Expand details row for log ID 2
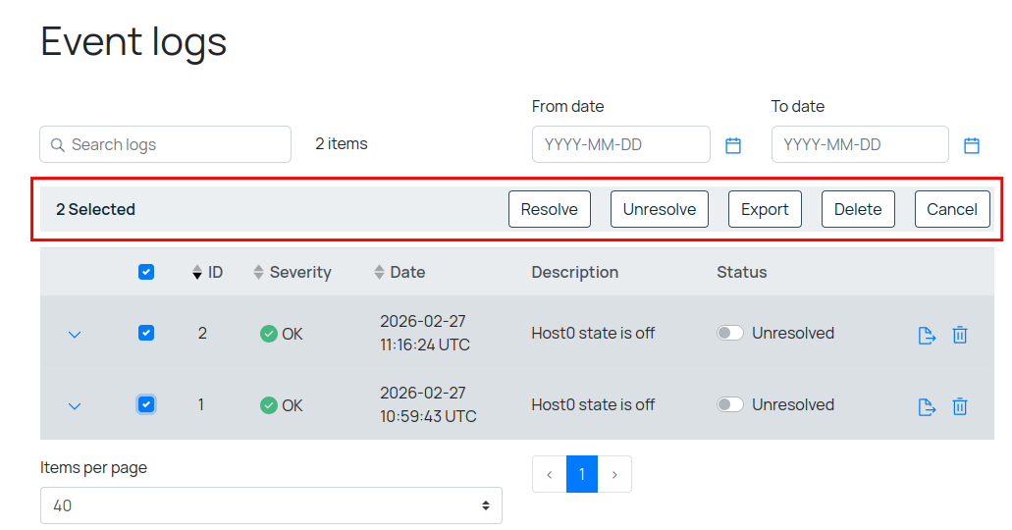Screen dimensions: 1012x530 pos(75,335)
